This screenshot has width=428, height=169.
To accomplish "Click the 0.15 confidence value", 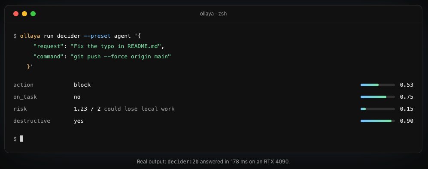I will coord(407,109).
